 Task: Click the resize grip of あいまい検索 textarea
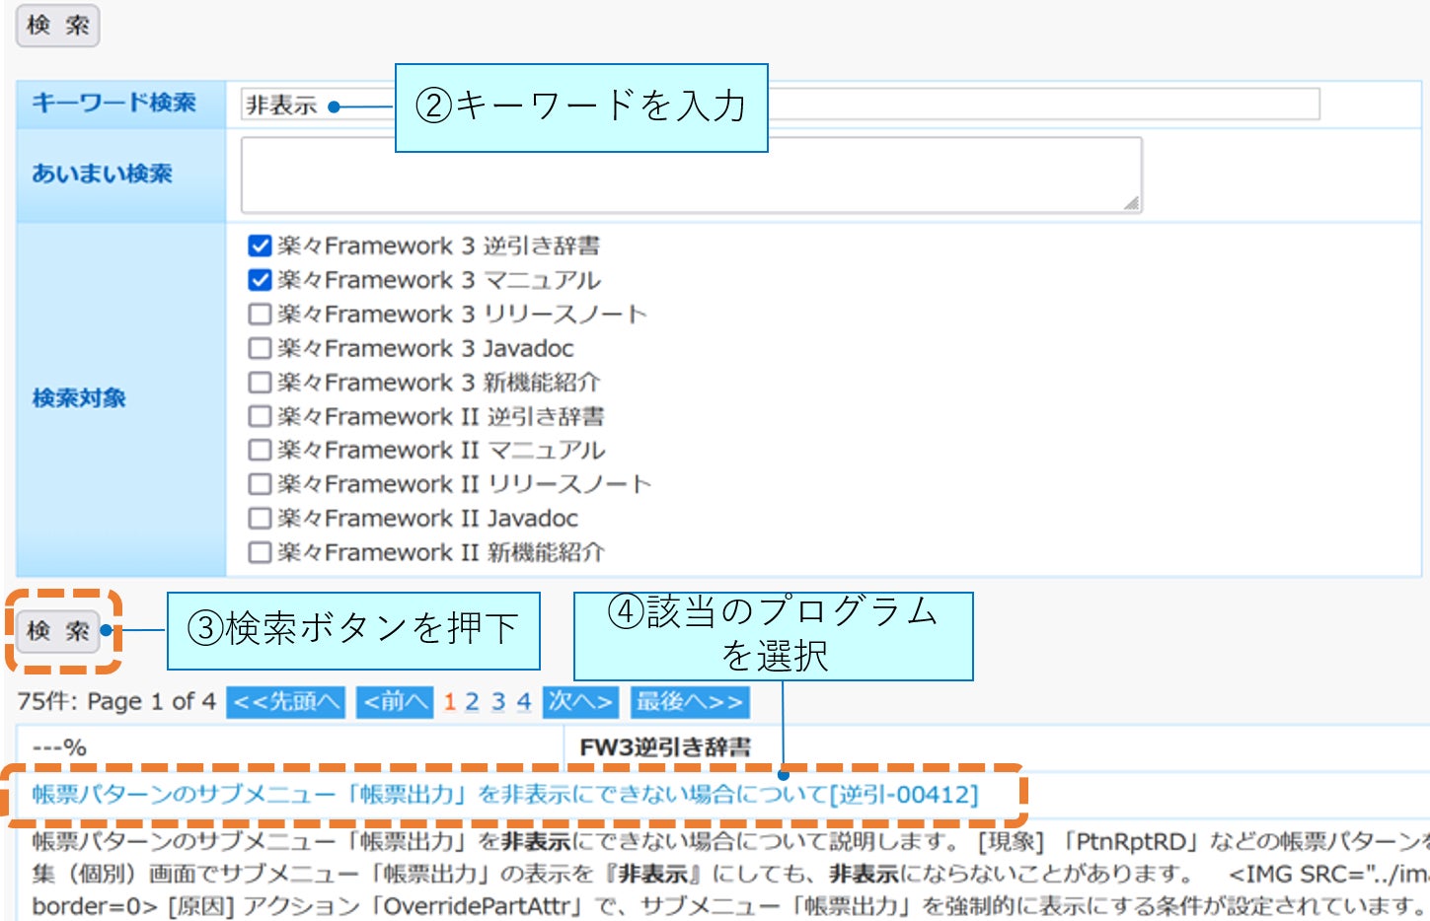click(x=1131, y=203)
